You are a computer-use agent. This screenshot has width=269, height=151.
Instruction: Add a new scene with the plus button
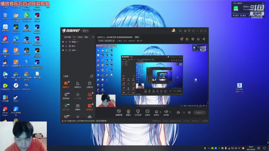pos(93,37)
